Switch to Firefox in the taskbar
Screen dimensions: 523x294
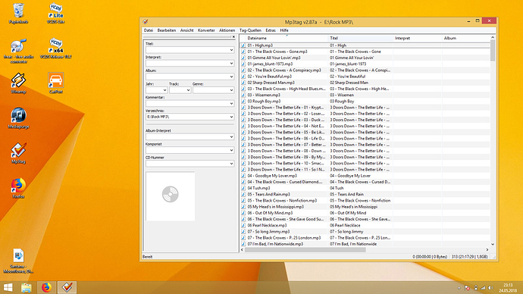coord(46,287)
